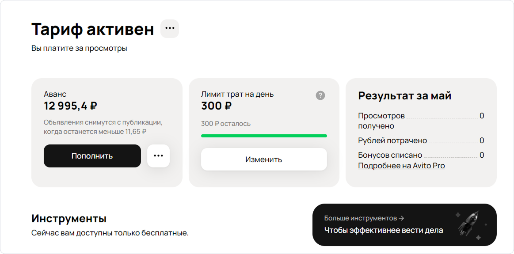Click the "Результат за май" heading

pos(404,95)
